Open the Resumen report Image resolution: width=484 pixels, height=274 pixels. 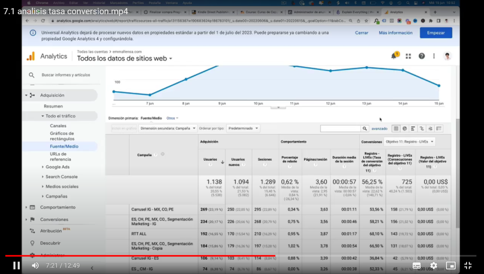click(53, 106)
